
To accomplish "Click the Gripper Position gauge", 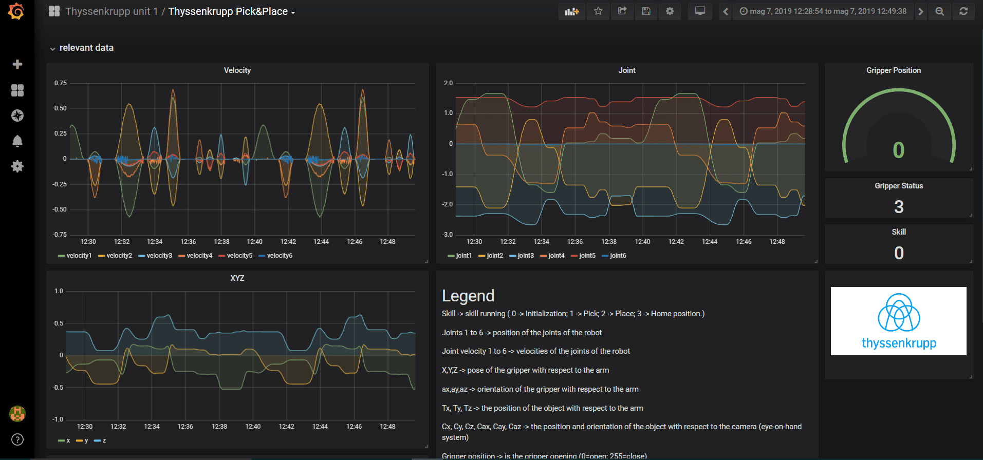I will [899, 127].
